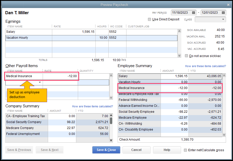Expand the payroll item name dropdown

40,82
